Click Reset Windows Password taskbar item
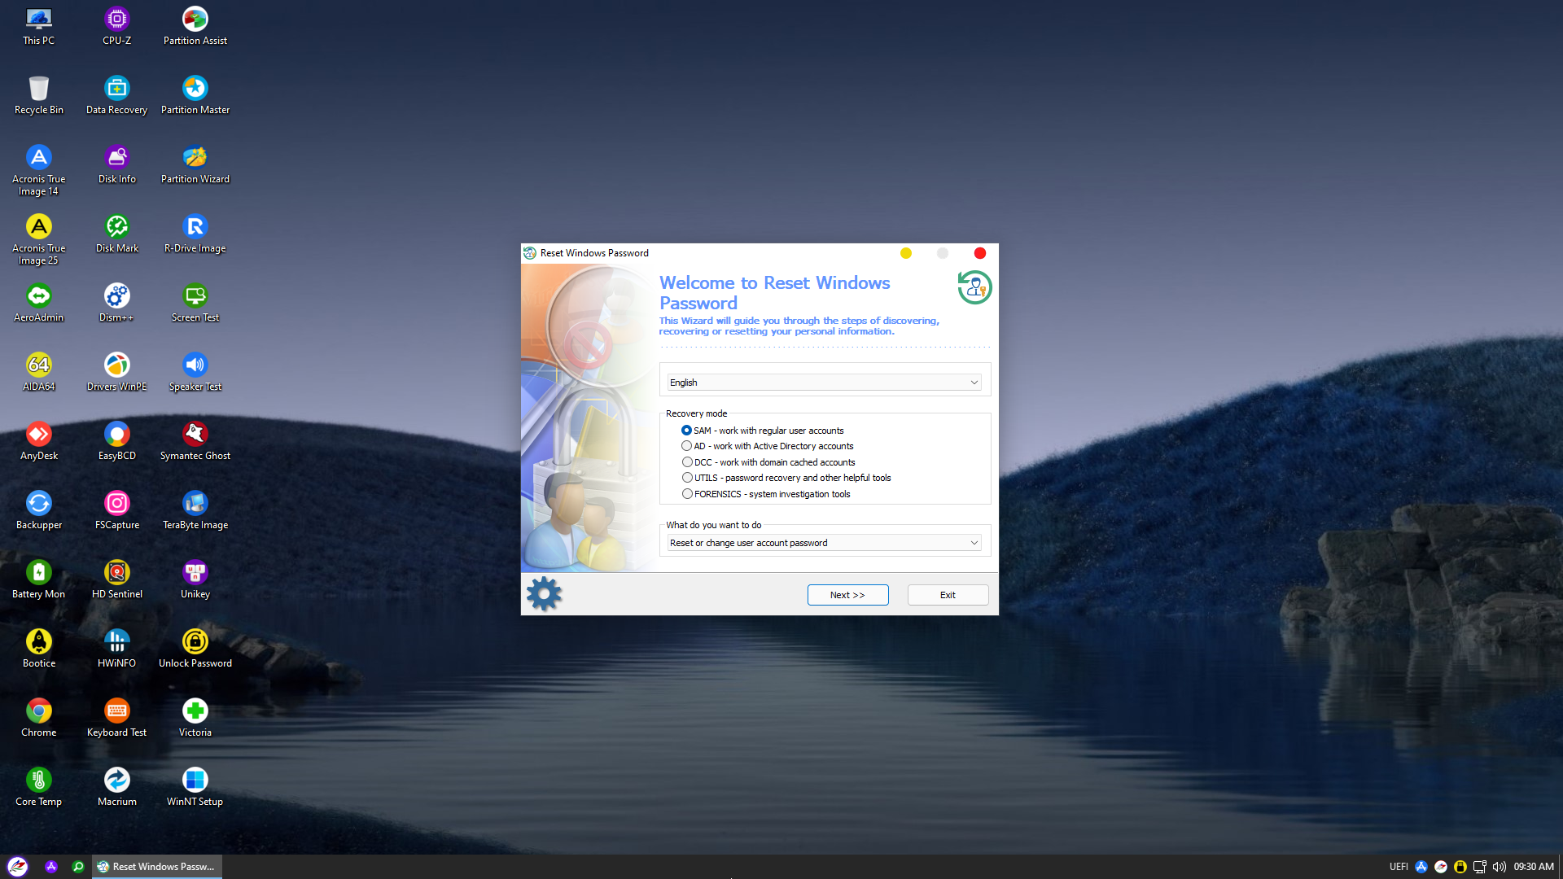This screenshot has height=879, width=1563. coord(156,867)
